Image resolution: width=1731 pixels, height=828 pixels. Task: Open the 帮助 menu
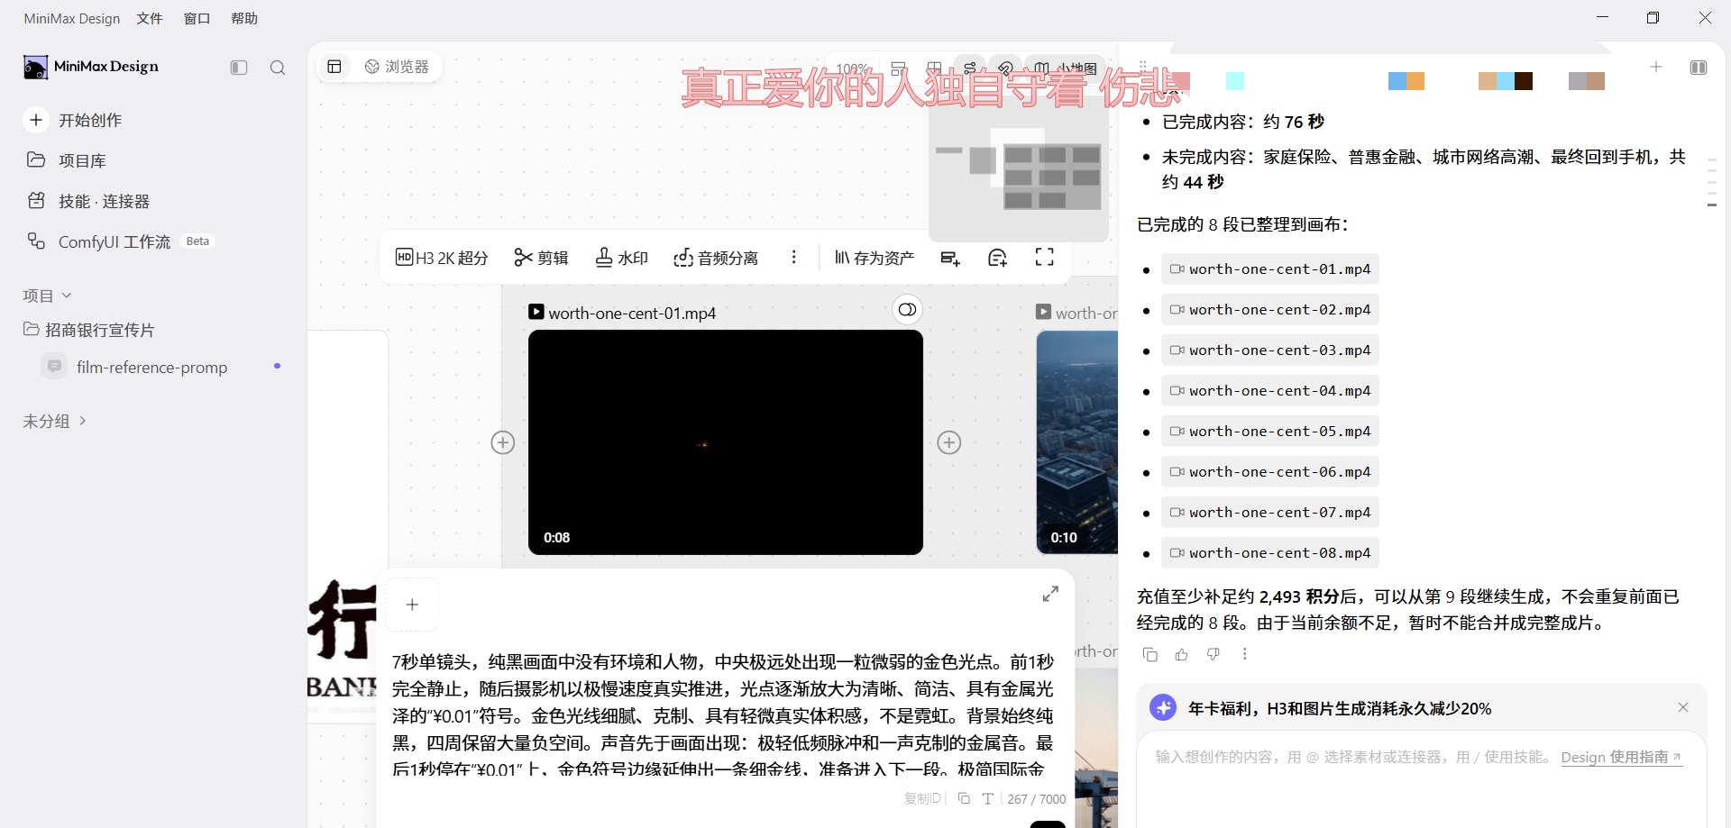(244, 18)
